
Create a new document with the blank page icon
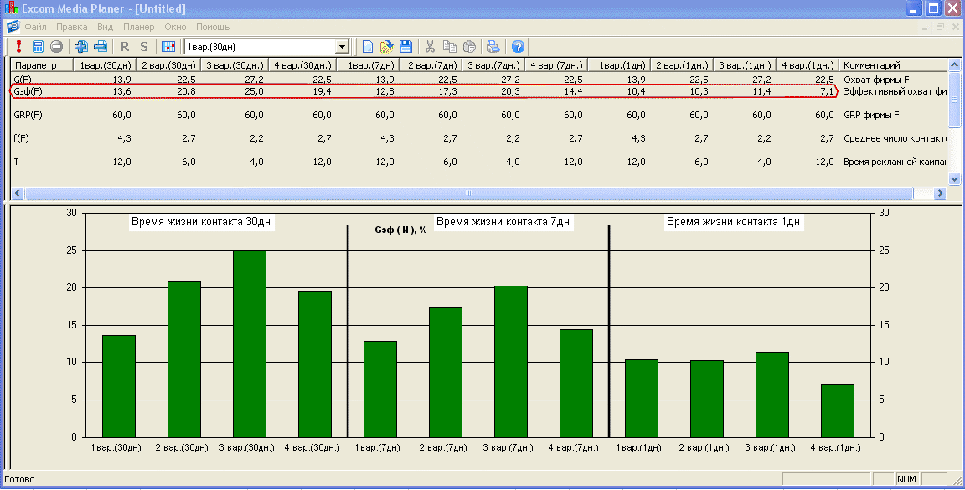pos(367,47)
